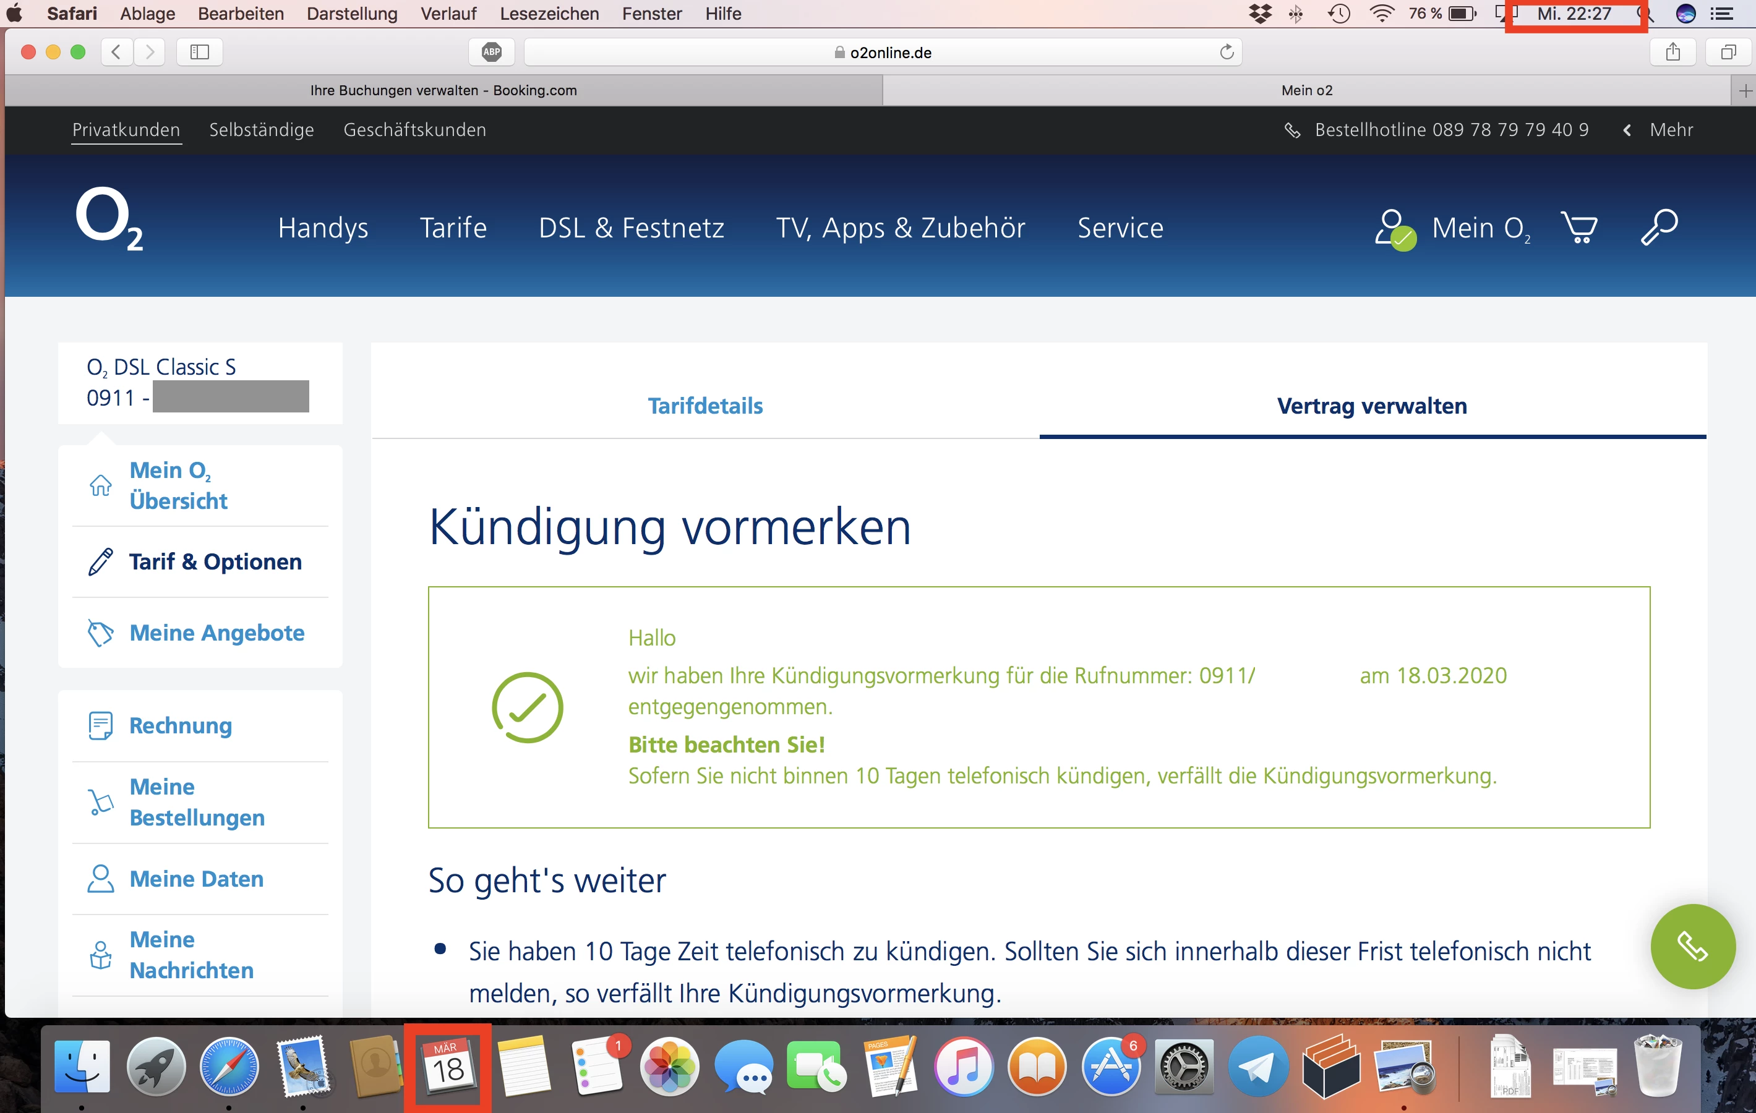Go to Meine Daten in sidebar
The width and height of the screenshot is (1756, 1113).
tap(196, 879)
